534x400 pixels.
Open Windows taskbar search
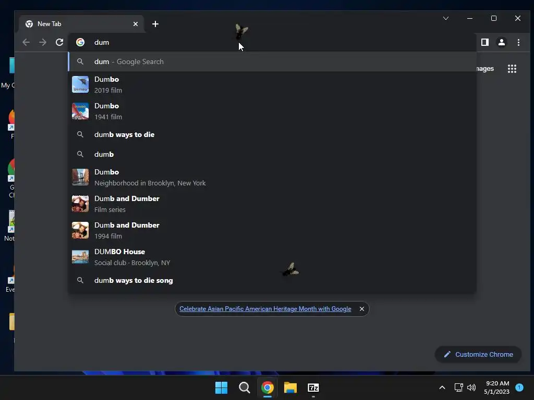click(x=244, y=387)
